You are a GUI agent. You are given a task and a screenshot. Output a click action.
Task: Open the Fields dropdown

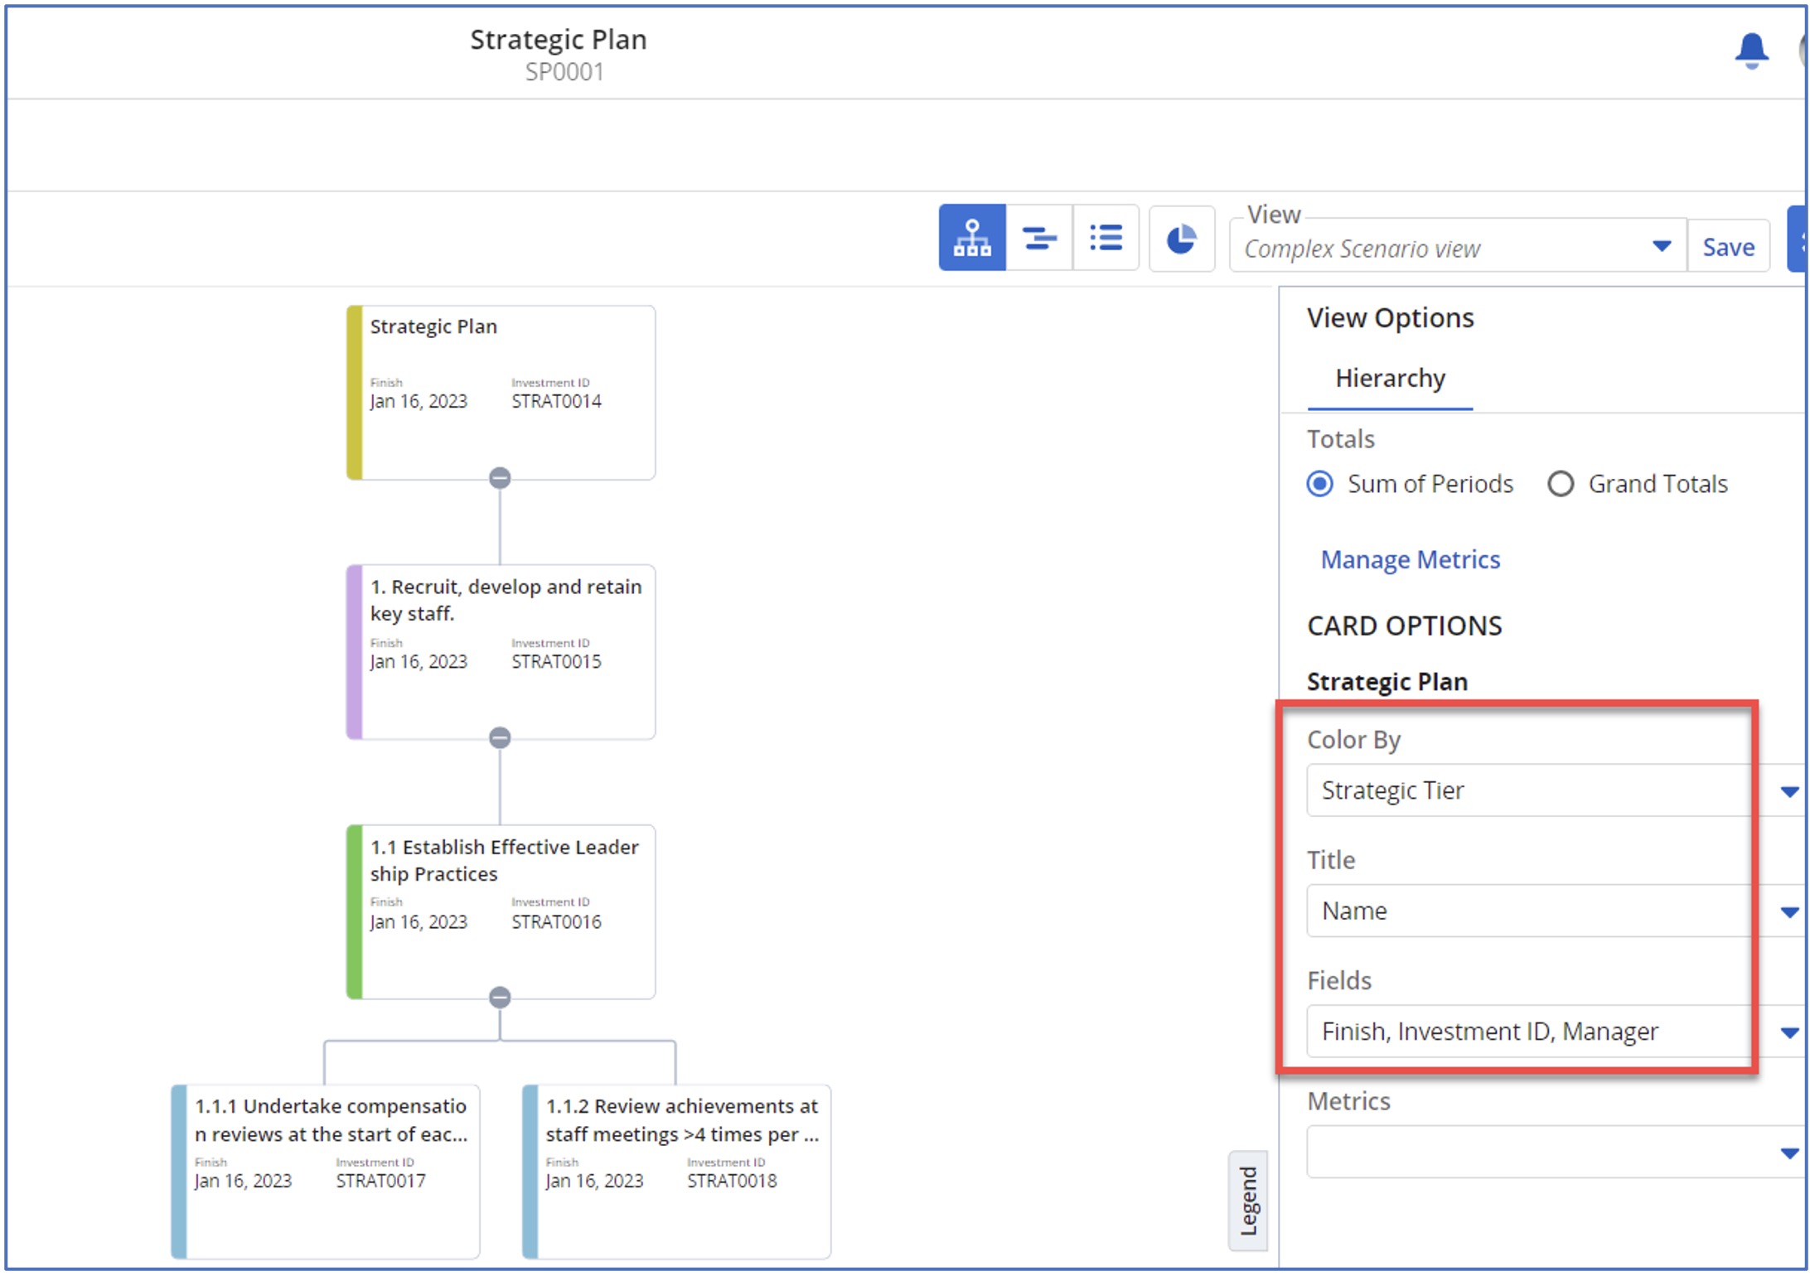click(x=1555, y=1032)
